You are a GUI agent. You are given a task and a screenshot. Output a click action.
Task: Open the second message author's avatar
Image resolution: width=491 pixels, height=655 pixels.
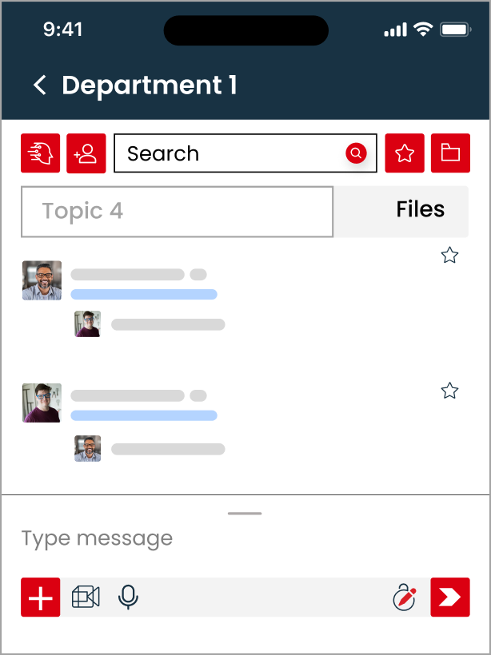coord(42,403)
